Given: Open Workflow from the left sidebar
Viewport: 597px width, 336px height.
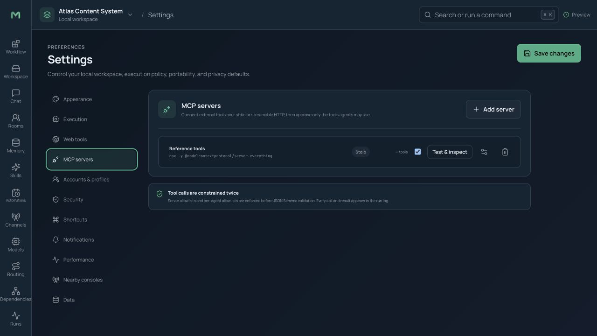Looking at the screenshot, I should [x=15, y=47].
